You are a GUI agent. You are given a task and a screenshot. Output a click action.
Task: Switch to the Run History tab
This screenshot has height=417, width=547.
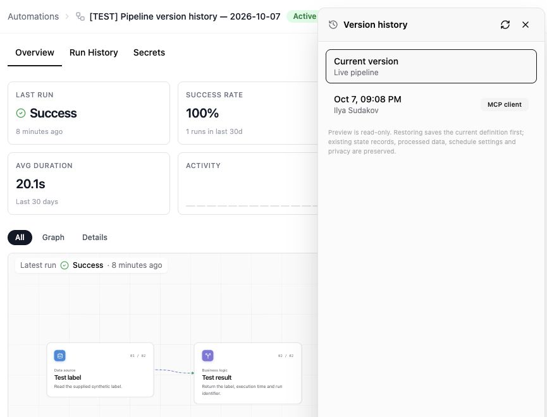[94, 52]
